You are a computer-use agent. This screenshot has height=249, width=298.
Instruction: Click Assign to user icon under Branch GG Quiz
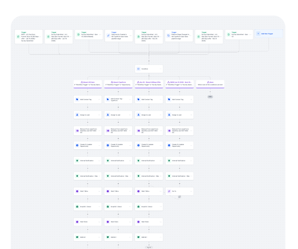pos(77,115)
